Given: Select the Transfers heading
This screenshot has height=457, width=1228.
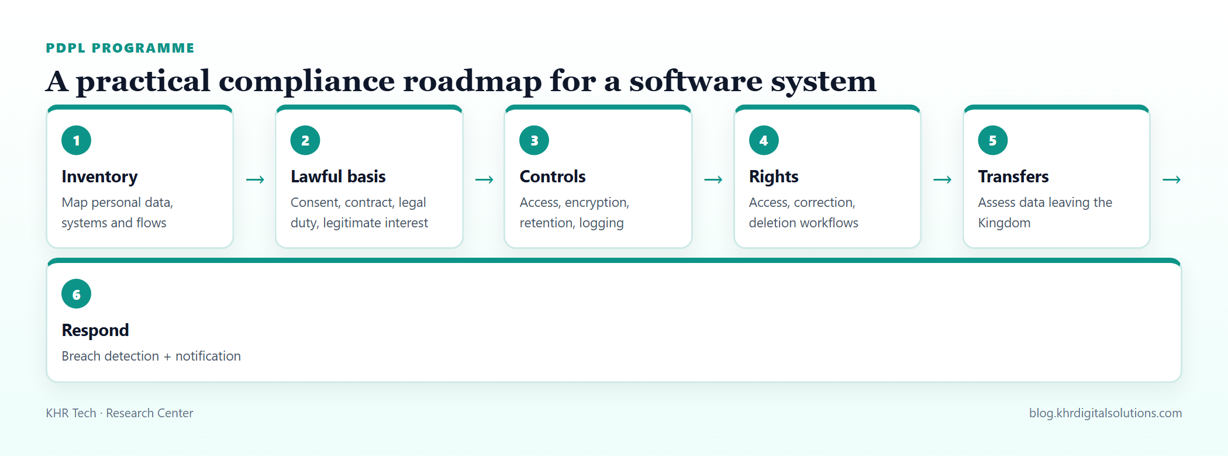Looking at the screenshot, I should tap(1013, 176).
